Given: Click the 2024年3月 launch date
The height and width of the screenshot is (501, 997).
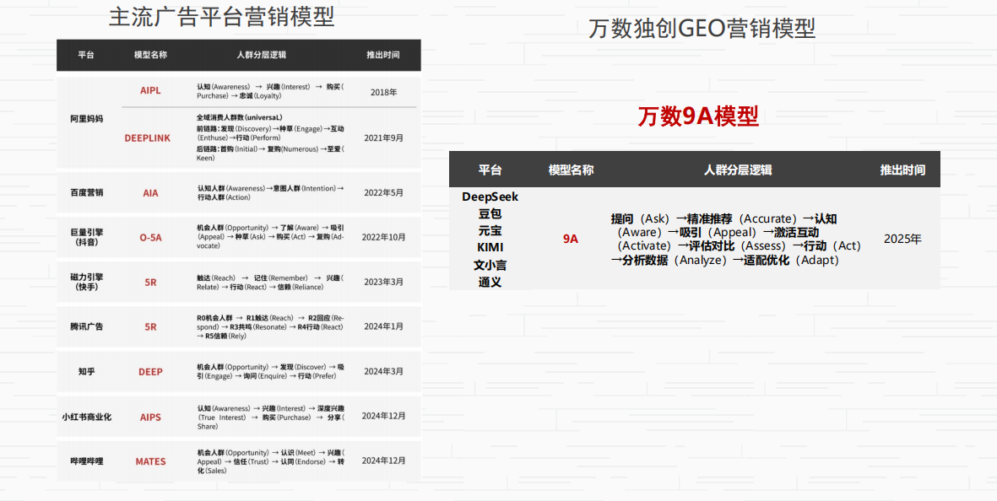Looking at the screenshot, I should (383, 371).
